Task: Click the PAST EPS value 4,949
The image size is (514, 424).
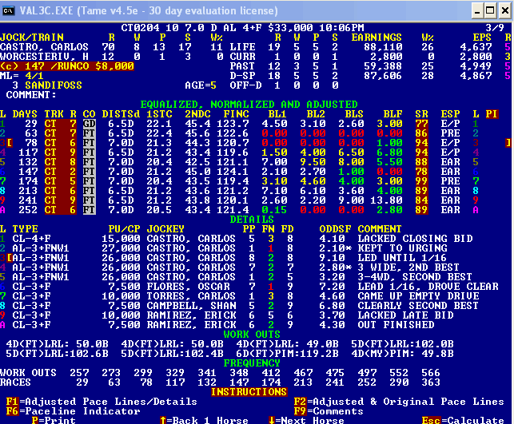Action: click(476, 66)
